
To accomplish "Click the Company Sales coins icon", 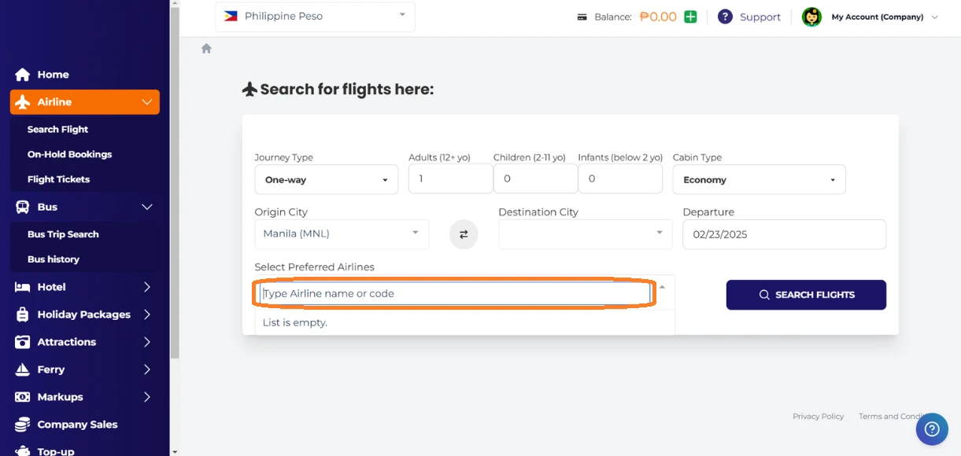I will [23, 425].
